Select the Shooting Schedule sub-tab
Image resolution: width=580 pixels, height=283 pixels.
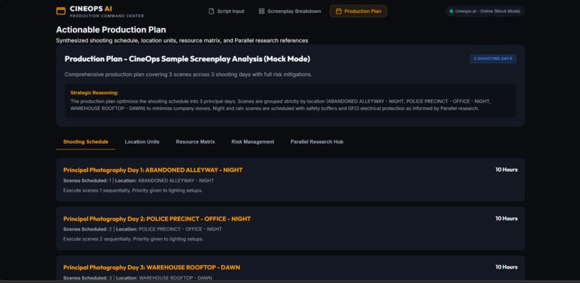pos(86,142)
